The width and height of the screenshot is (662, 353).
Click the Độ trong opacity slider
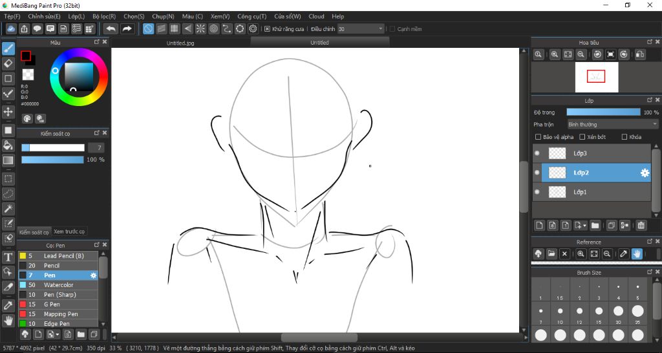(x=603, y=112)
